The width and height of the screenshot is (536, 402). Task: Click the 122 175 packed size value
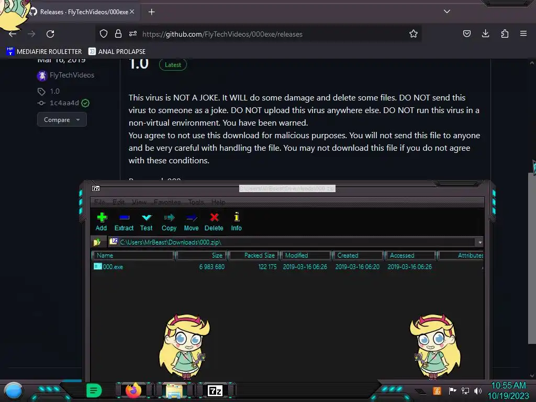coord(267,266)
